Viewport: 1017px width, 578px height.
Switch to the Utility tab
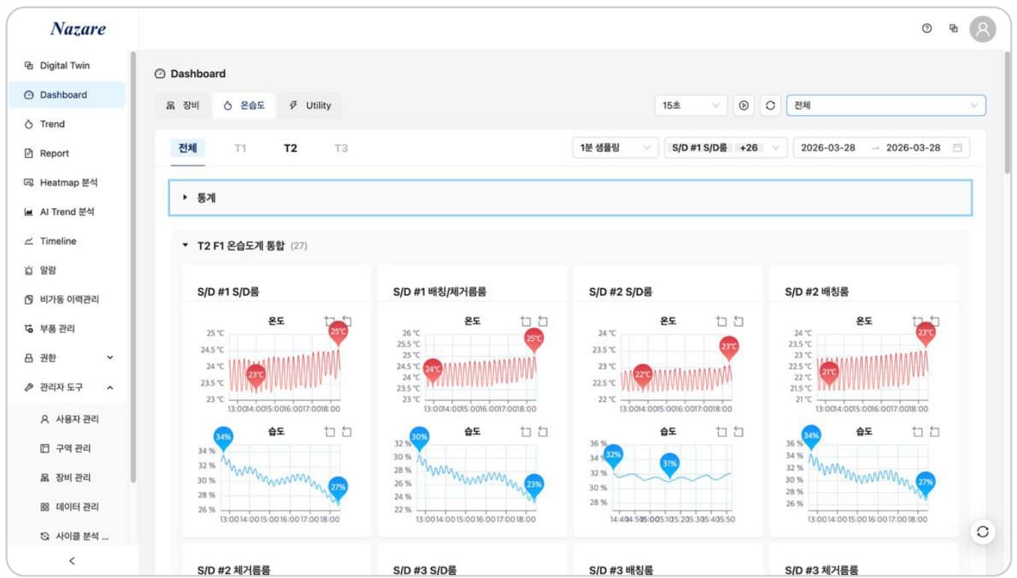310,106
